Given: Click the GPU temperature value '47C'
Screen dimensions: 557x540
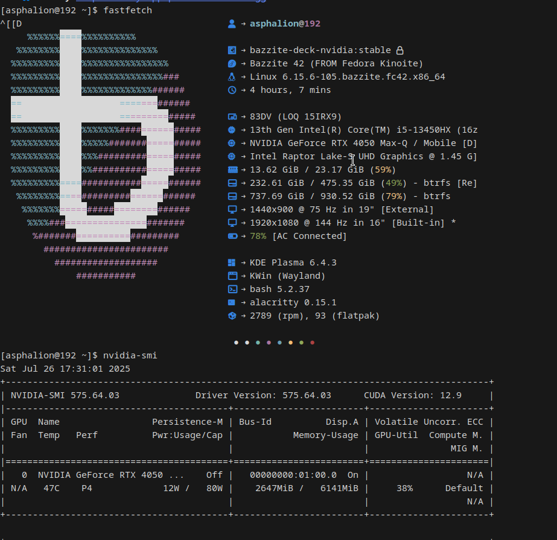Looking at the screenshot, I should pos(51,489).
